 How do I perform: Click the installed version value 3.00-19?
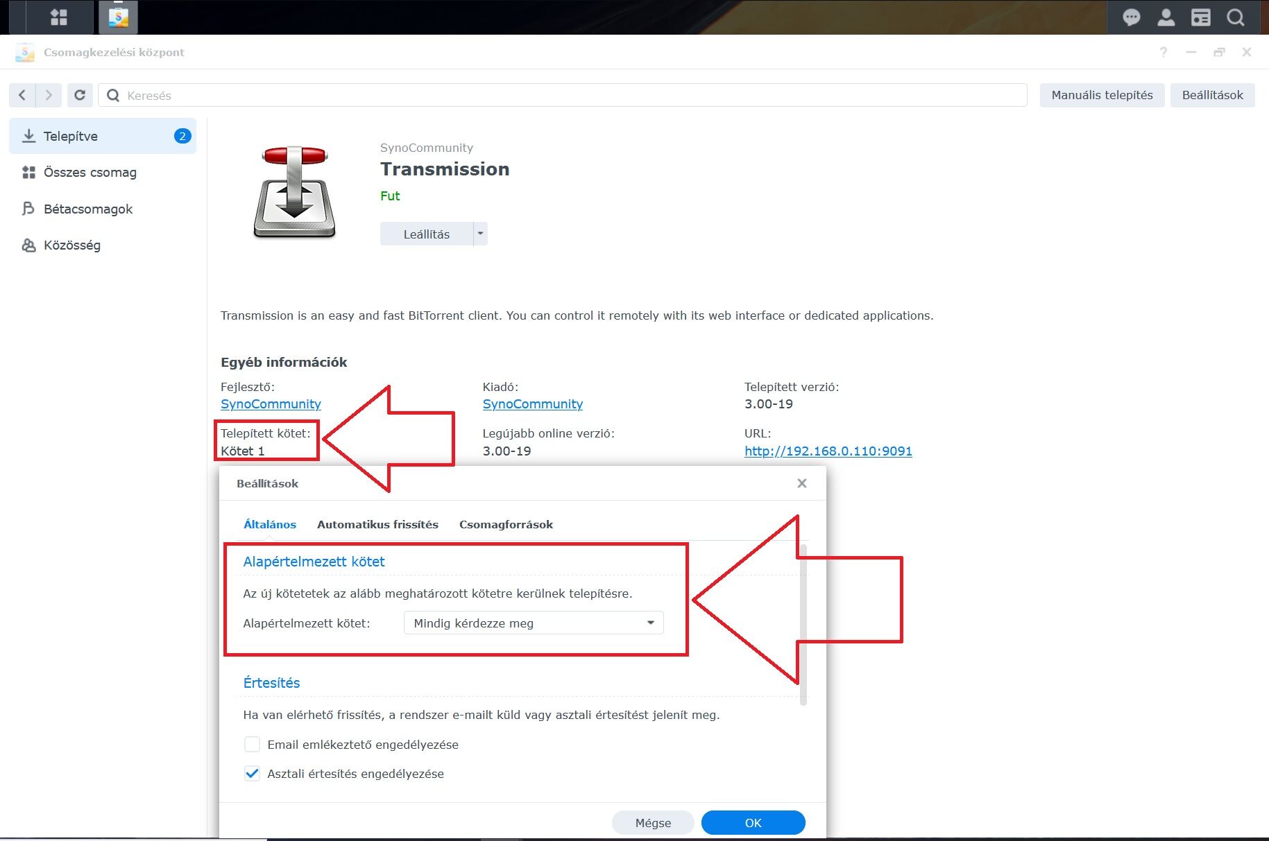[769, 404]
